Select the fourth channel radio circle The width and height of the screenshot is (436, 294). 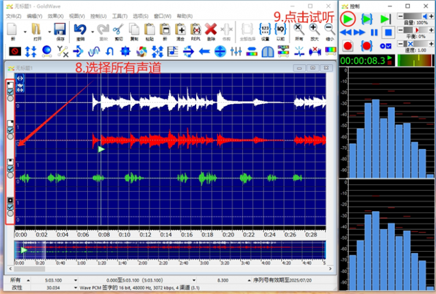coord(10,214)
